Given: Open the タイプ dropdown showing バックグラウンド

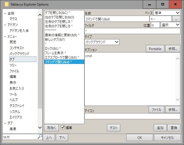Looking at the screenshot, I should point(102,42).
